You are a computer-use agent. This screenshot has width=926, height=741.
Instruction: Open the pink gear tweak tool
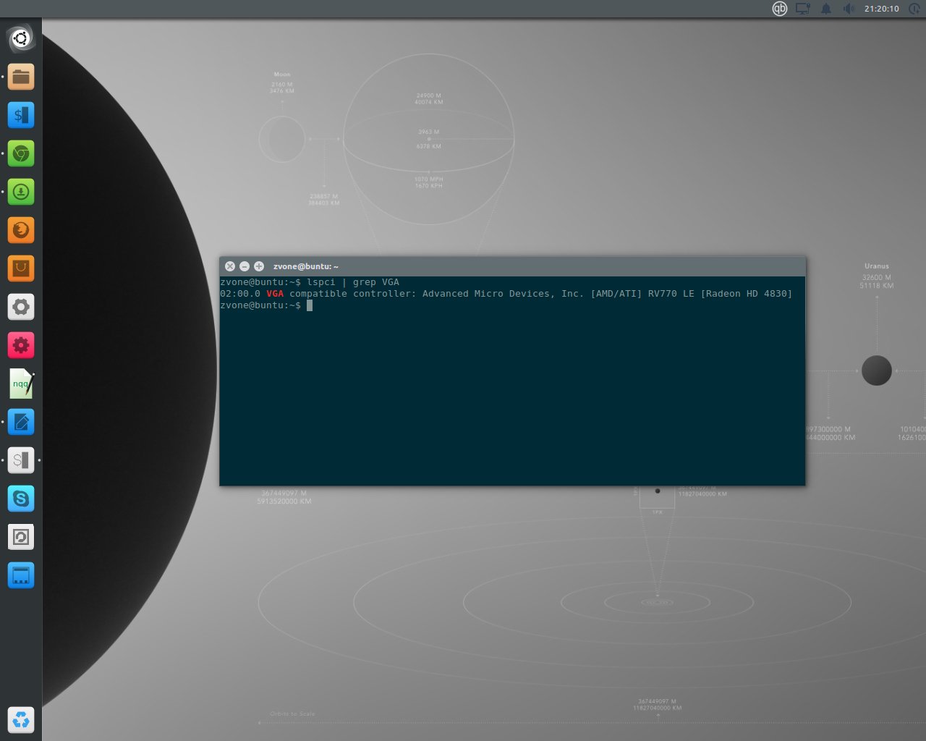click(21, 345)
